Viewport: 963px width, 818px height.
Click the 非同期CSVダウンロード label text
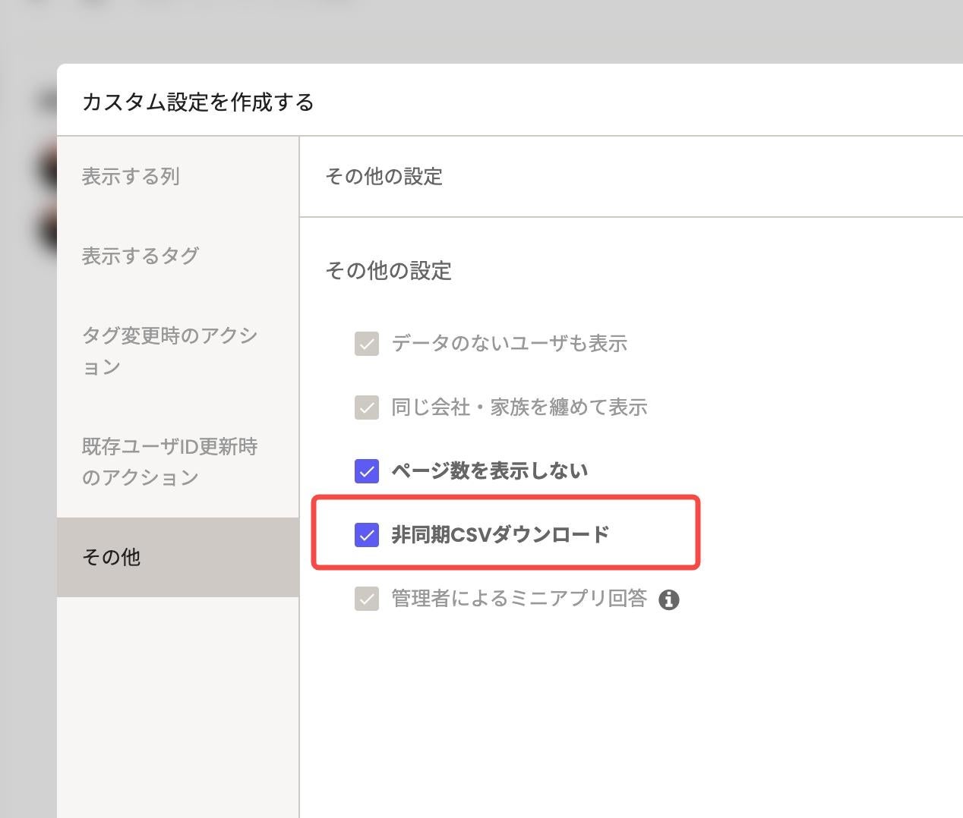pos(500,535)
